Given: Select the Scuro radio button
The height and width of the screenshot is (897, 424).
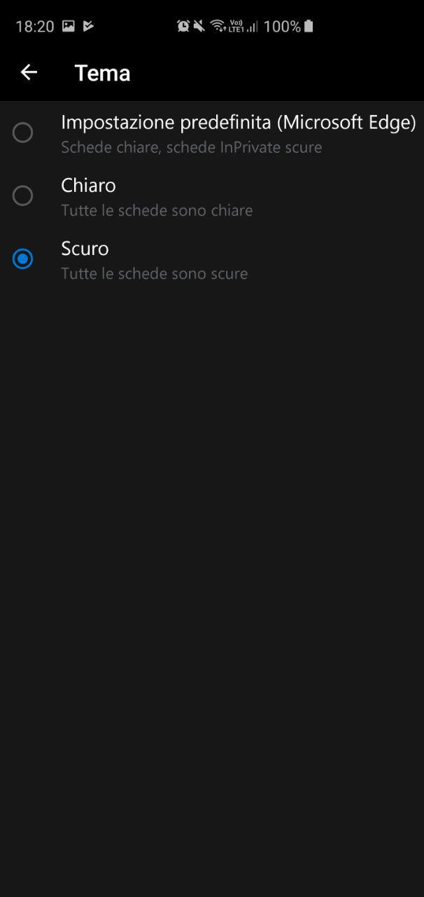Looking at the screenshot, I should click(22, 259).
